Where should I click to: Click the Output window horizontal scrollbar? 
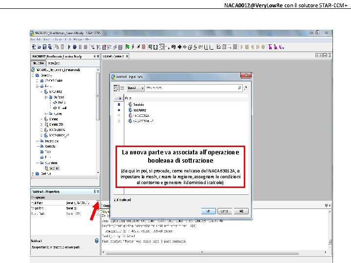[x=202, y=252]
